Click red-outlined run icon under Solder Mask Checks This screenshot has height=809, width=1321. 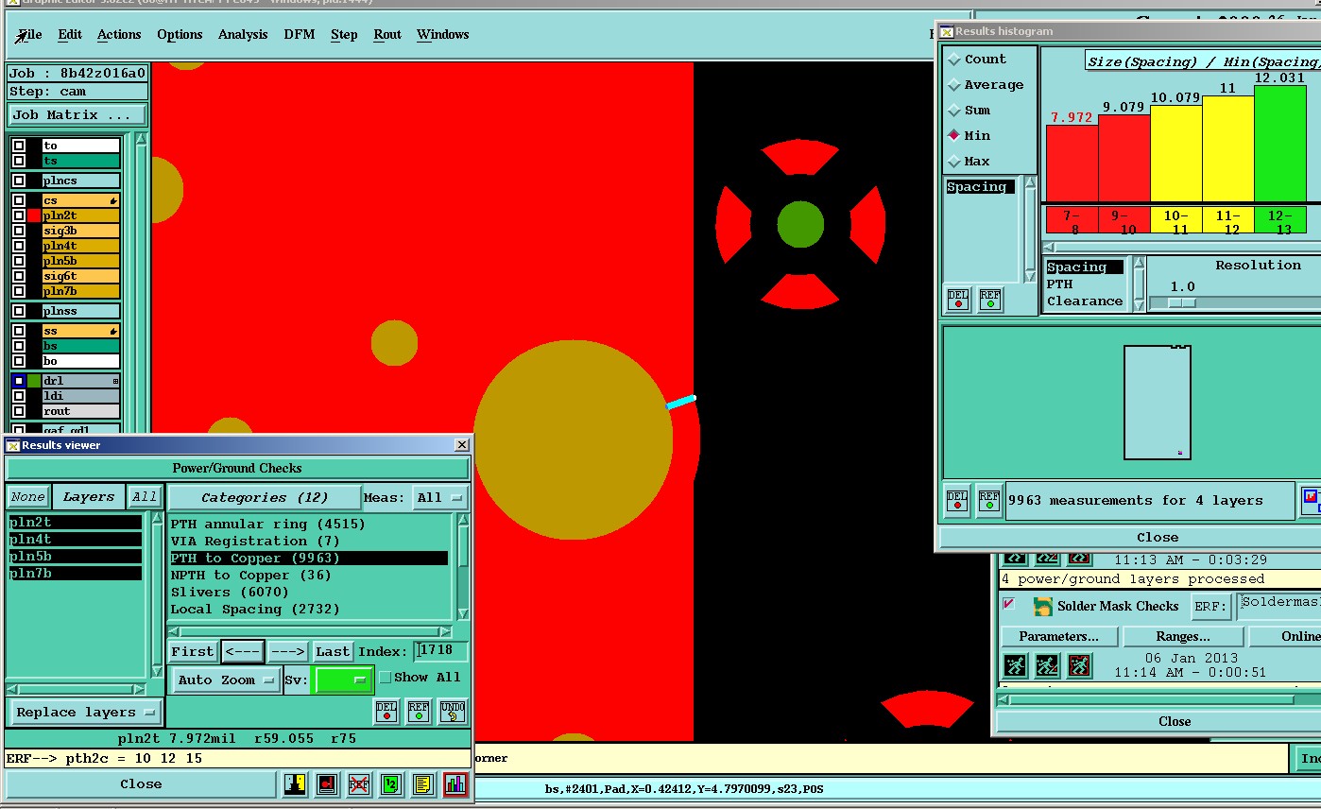click(1079, 665)
